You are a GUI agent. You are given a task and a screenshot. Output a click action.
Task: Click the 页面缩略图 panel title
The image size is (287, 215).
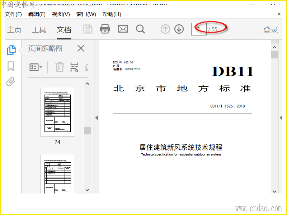point(46,48)
